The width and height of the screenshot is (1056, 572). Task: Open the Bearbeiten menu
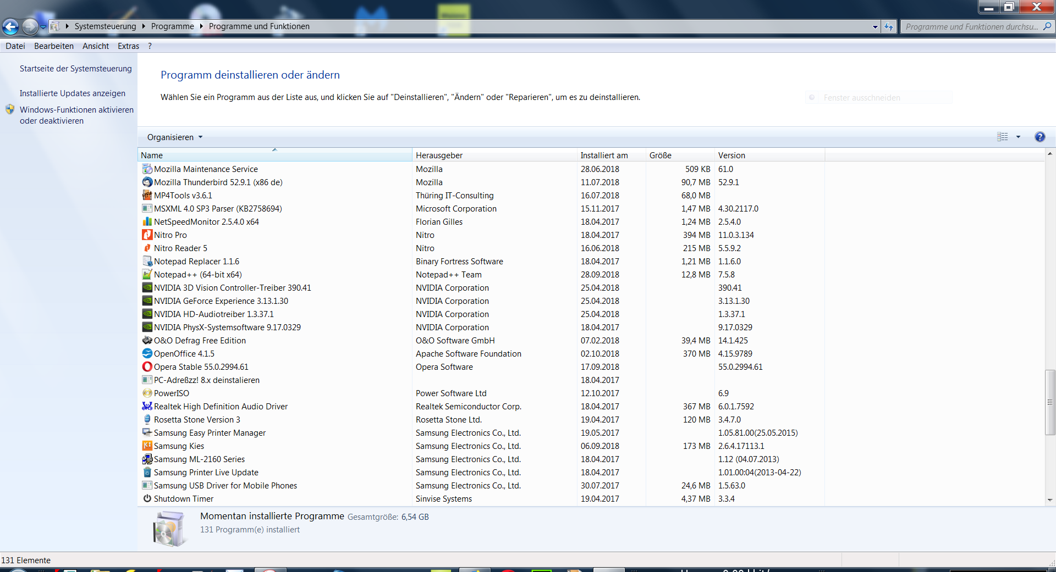54,46
